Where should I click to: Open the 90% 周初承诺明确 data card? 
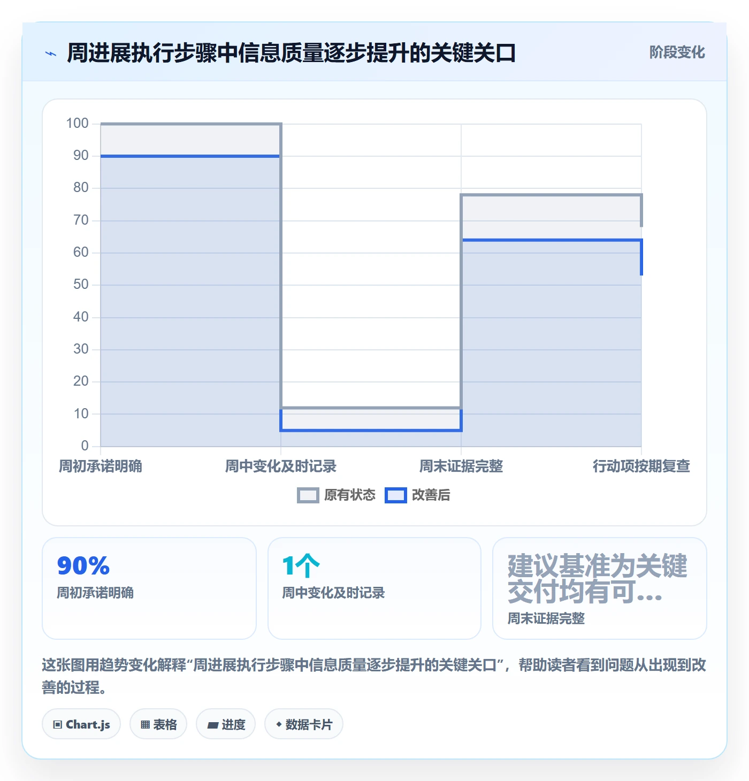click(x=149, y=588)
